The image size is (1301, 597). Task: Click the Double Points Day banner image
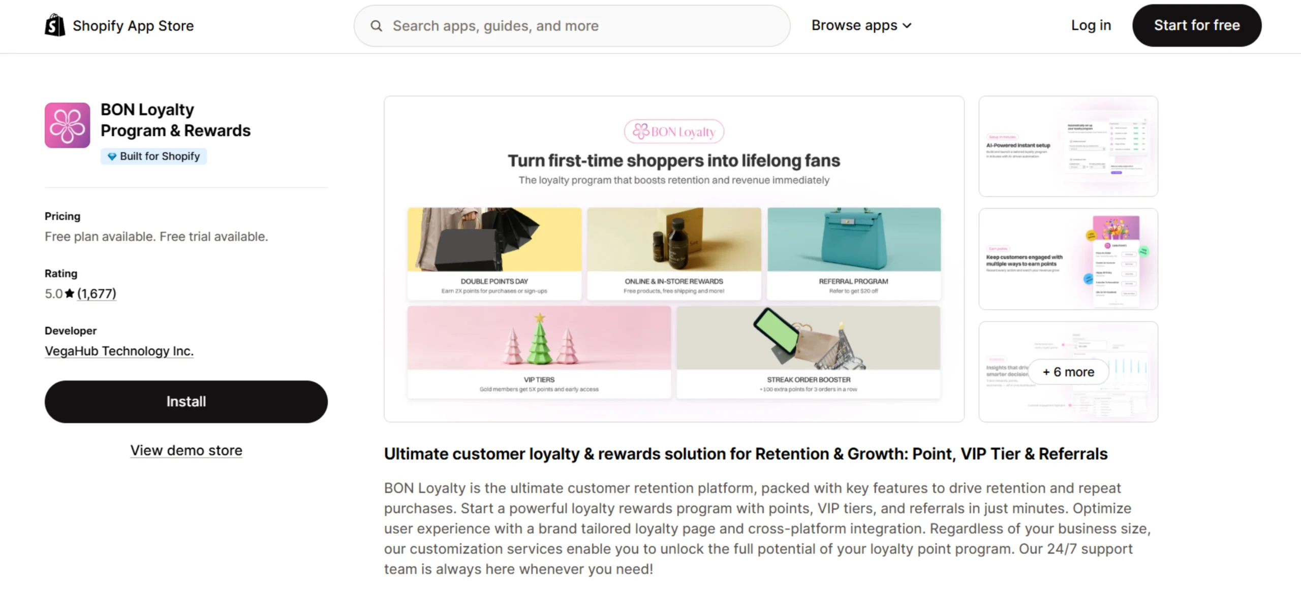(493, 240)
